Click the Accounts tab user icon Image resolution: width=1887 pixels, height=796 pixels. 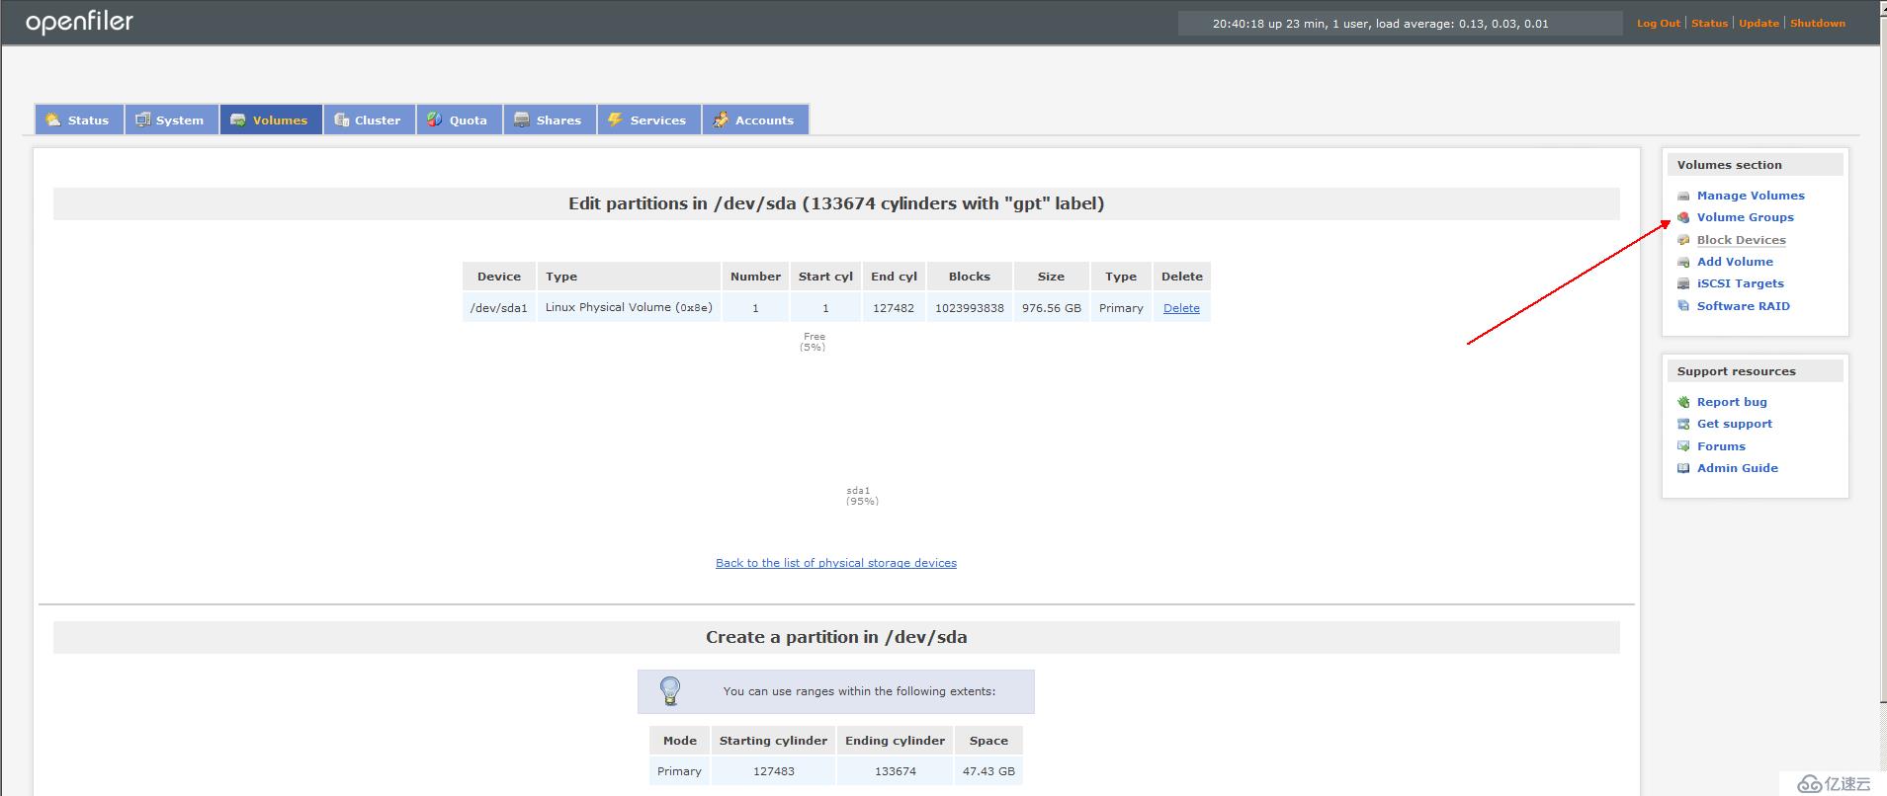click(x=721, y=119)
